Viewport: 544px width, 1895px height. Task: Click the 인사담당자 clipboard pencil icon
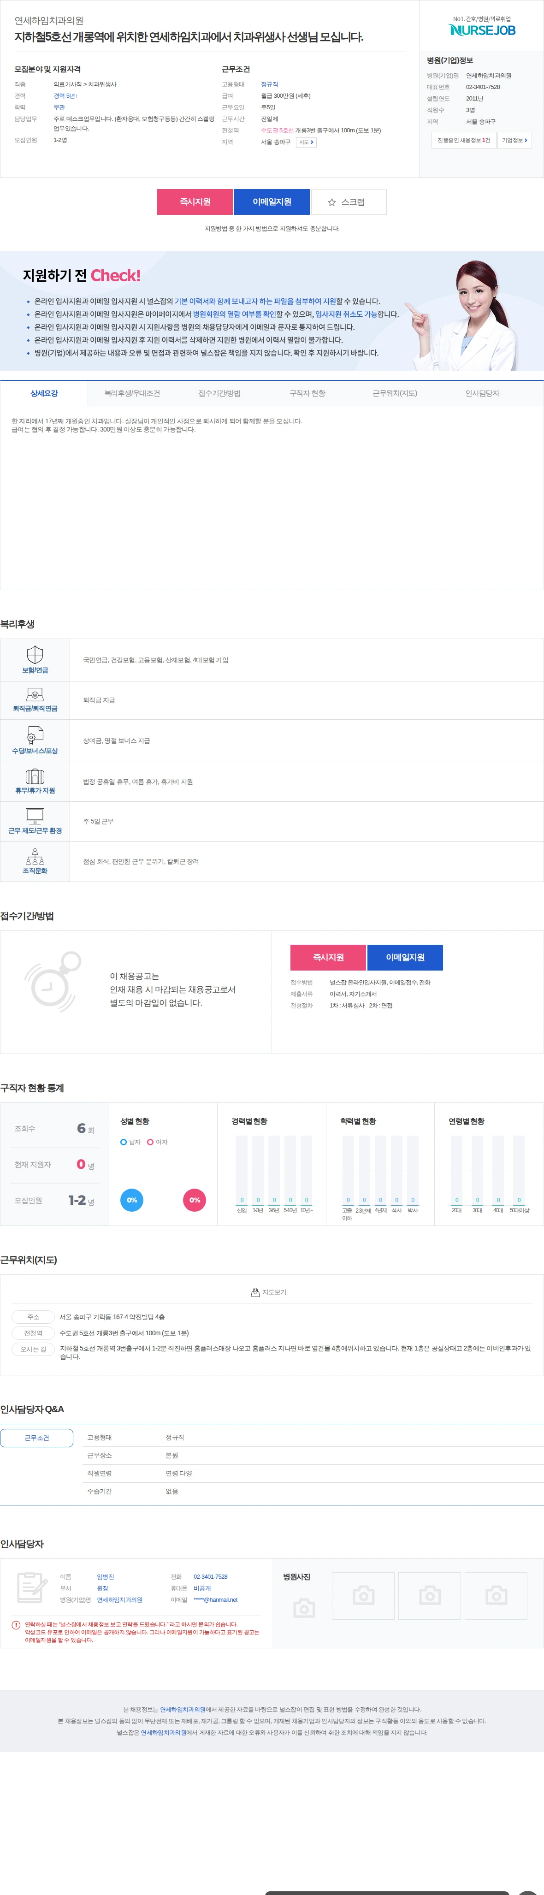32,1587
